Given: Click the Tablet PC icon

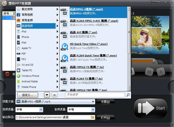Looking at the screenshot, I should tap(19, 70).
